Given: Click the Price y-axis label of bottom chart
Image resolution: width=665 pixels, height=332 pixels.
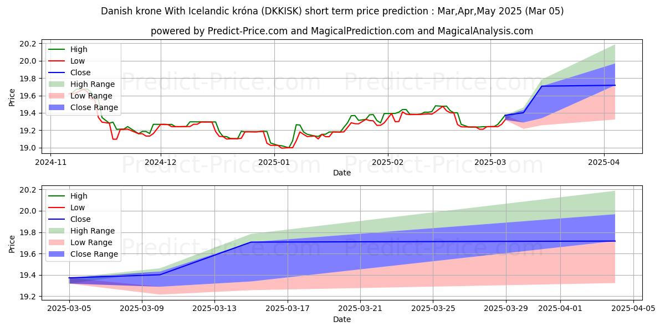Looking at the screenshot, I should pos(12,244).
